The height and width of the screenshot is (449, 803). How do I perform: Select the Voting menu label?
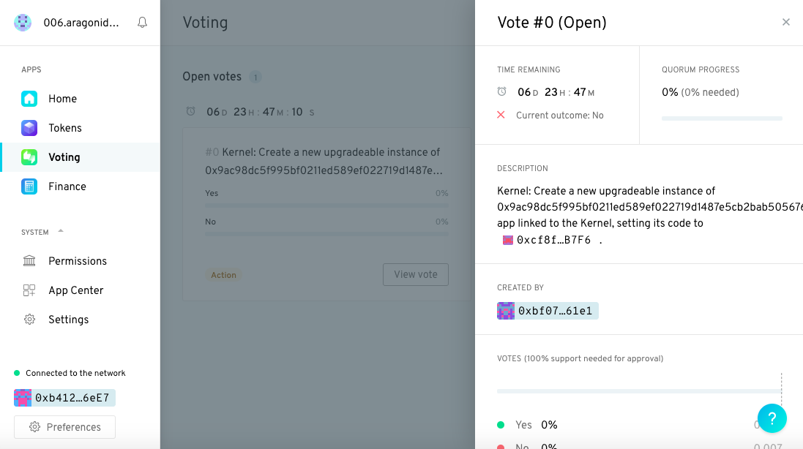click(x=64, y=157)
